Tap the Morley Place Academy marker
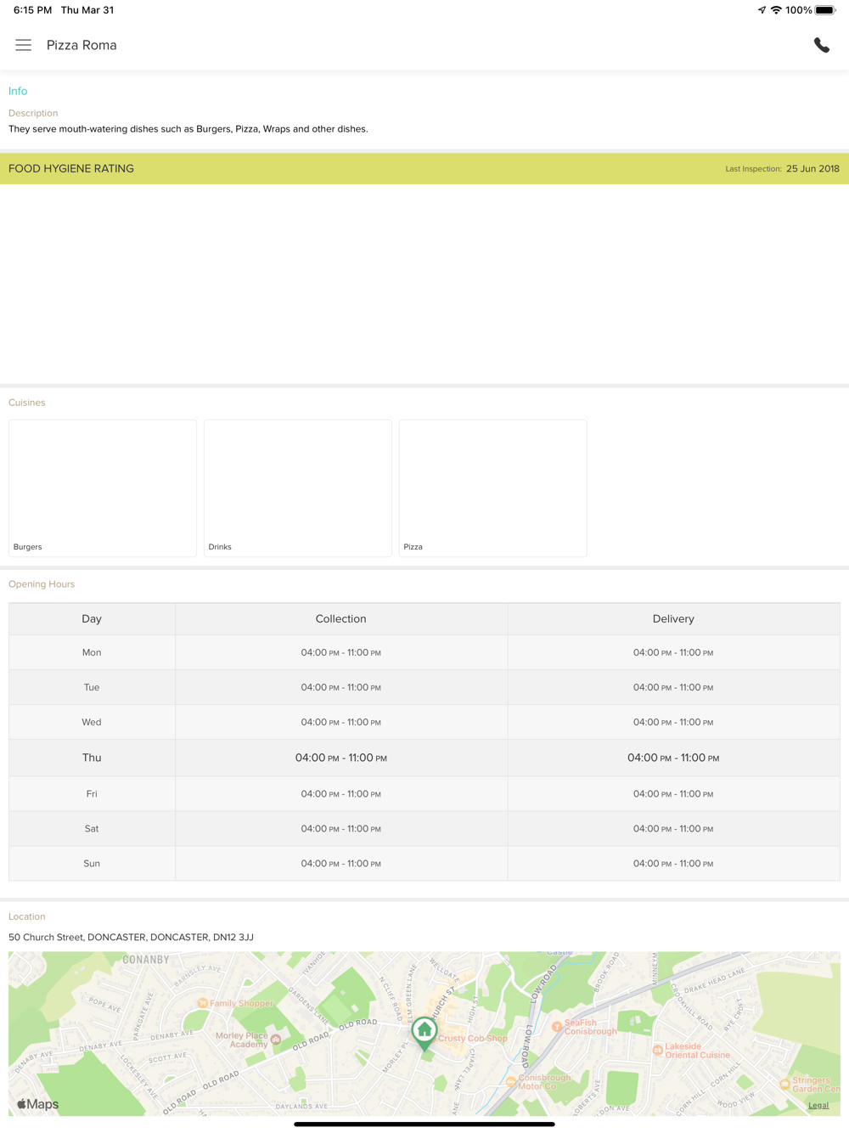The image size is (849, 1133). [276, 1040]
